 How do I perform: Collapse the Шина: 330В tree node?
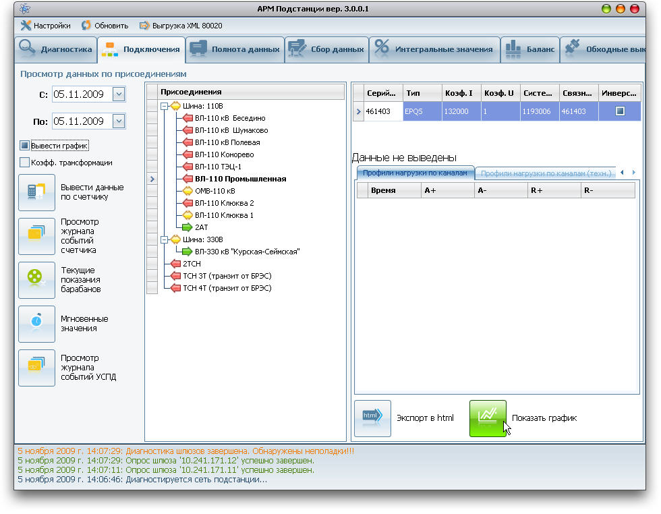coord(165,239)
